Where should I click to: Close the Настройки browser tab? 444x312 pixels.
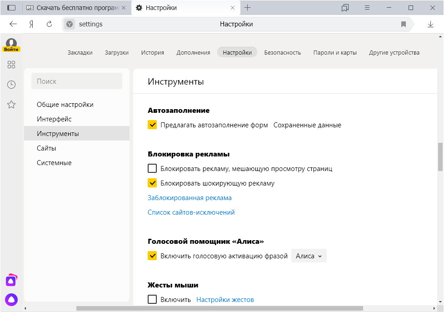(x=233, y=8)
